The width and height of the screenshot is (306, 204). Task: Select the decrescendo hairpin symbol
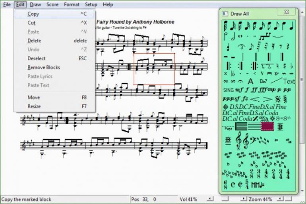[267, 99]
